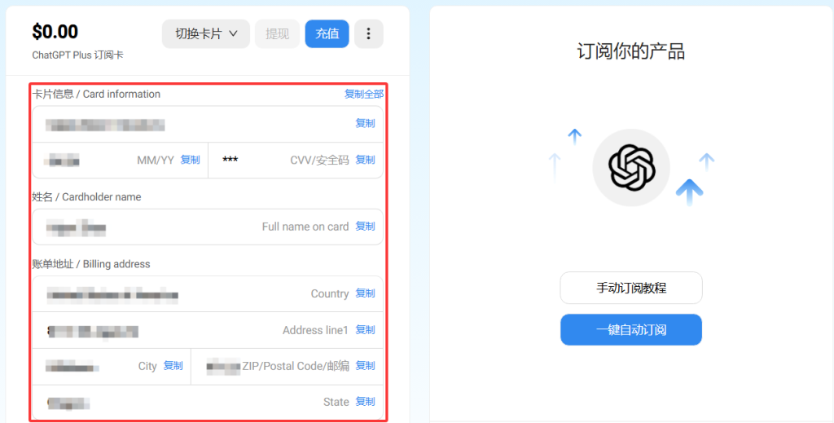
Task: Open the 切换卡片 card switcher dropdown
Action: click(206, 34)
